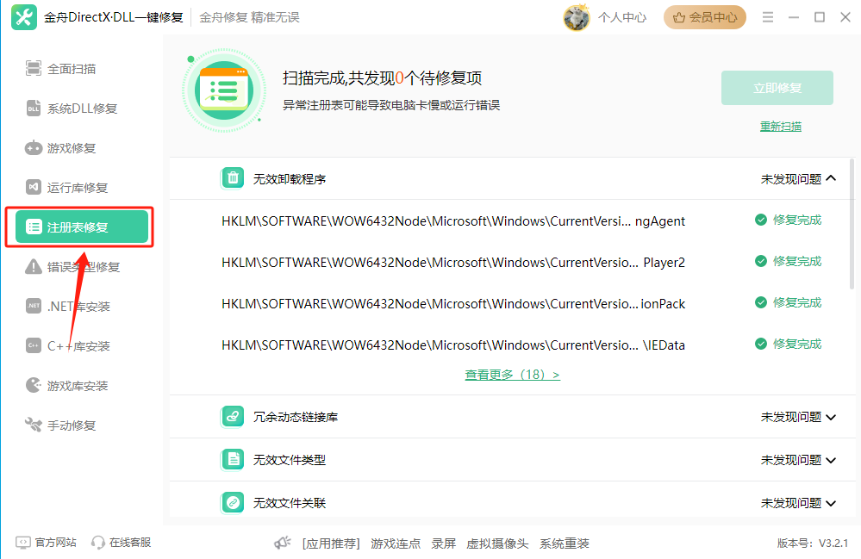Click the 重新扫描 link
Viewport: 861px width, 559px height.
pos(780,127)
